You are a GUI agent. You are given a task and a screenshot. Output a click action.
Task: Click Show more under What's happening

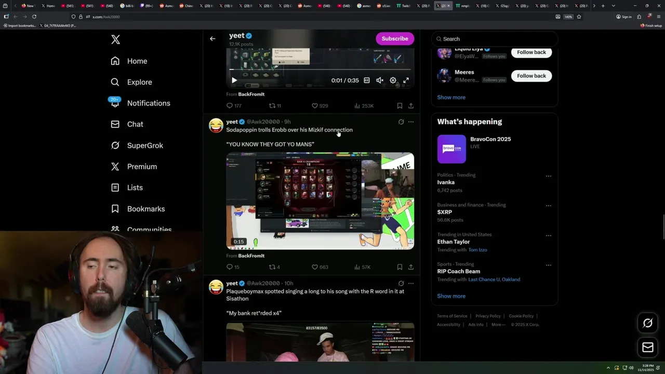(x=451, y=296)
